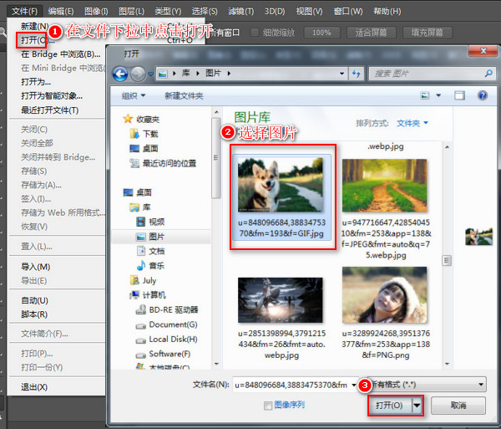This screenshot has height=429, width=501.
Task: Select the Libraries (库) node
Action: [x=141, y=207]
